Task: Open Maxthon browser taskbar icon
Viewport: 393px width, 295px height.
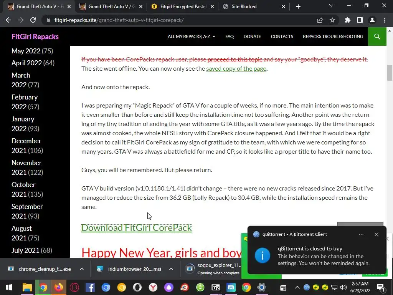Action: tap(231, 287)
